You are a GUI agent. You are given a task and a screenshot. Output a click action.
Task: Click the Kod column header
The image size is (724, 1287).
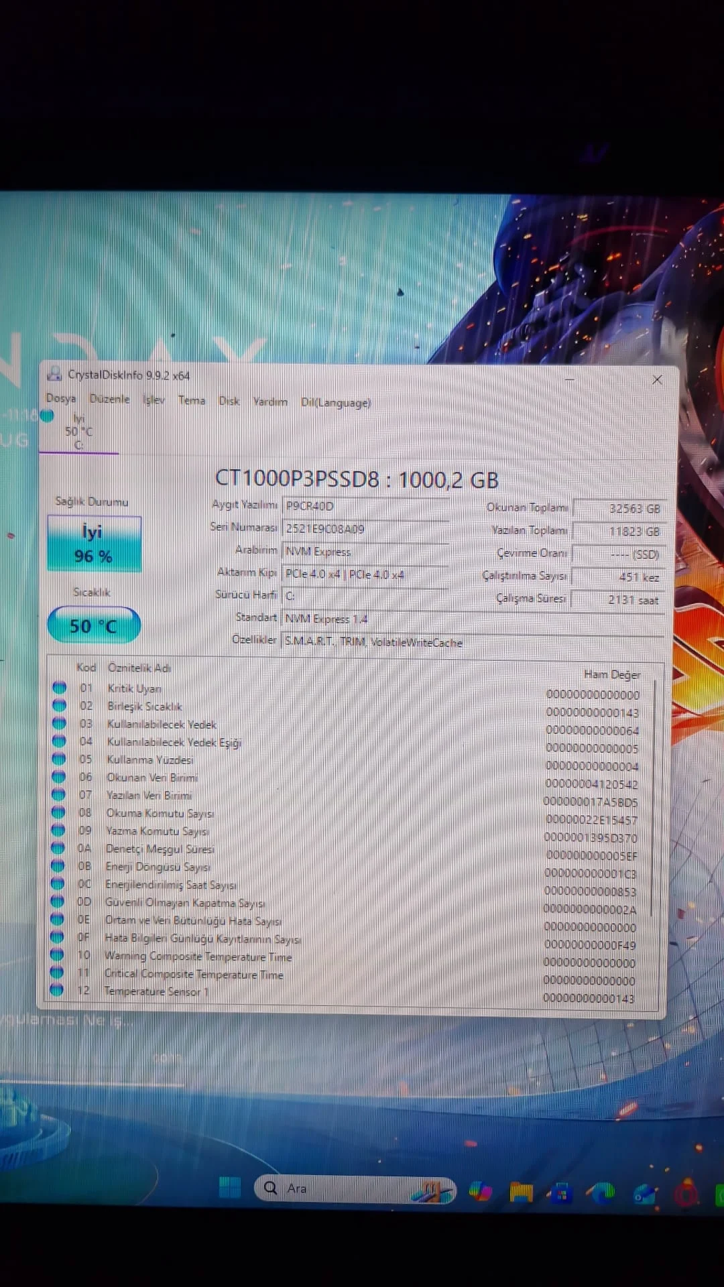86,667
